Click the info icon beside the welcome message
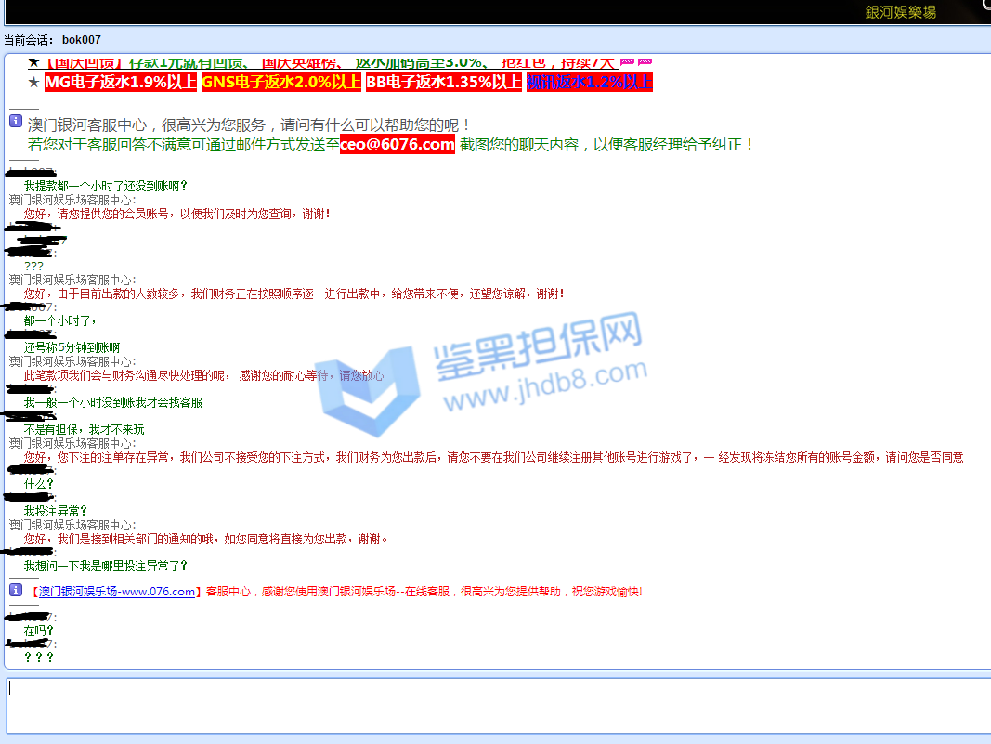 coord(16,121)
